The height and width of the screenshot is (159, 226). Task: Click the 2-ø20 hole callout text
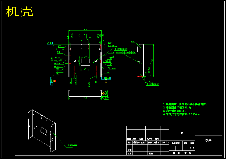119,52
